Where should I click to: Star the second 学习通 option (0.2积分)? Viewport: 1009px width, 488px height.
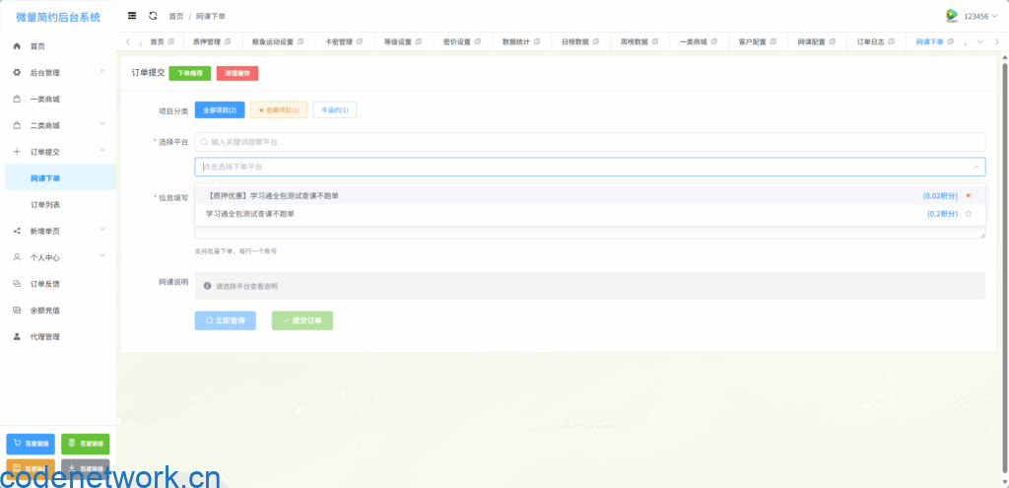coord(969,214)
